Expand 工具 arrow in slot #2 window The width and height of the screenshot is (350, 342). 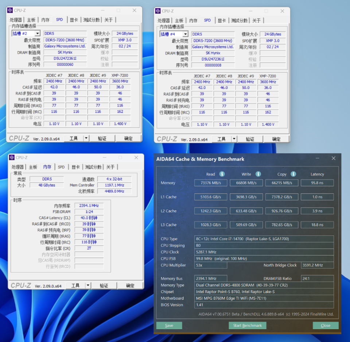tap(86, 138)
